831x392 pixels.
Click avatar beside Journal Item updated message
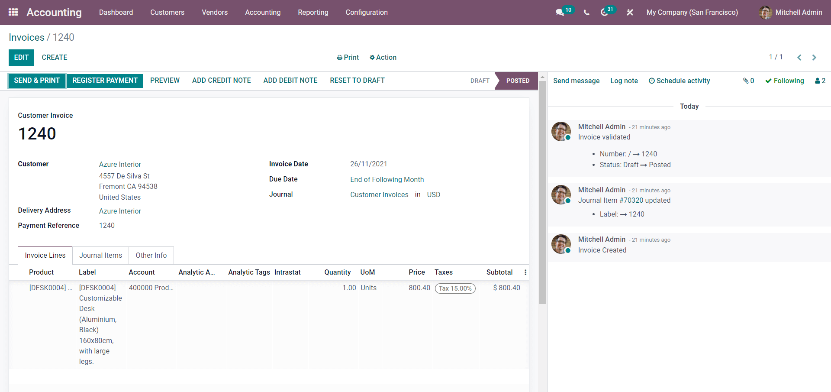(561, 194)
